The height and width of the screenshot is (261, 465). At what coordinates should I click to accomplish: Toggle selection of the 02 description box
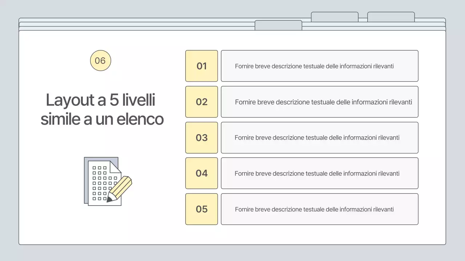(x=319, y=102)
